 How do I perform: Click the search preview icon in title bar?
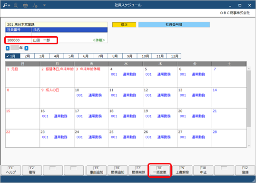[x=16, y=5]
